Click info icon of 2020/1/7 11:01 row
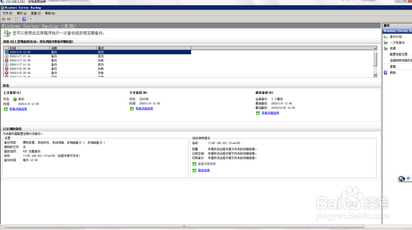The width and height of the screenshot is (412, 230). tap(7, 64)
